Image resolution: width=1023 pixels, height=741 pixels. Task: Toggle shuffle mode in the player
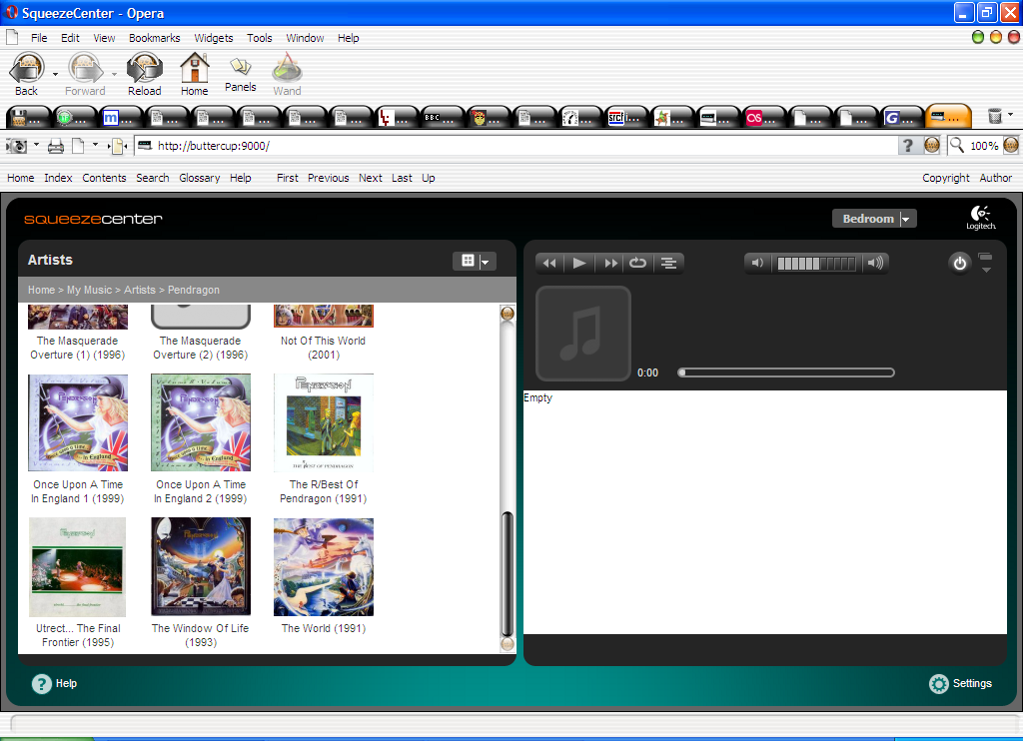[x=668, y=264]
